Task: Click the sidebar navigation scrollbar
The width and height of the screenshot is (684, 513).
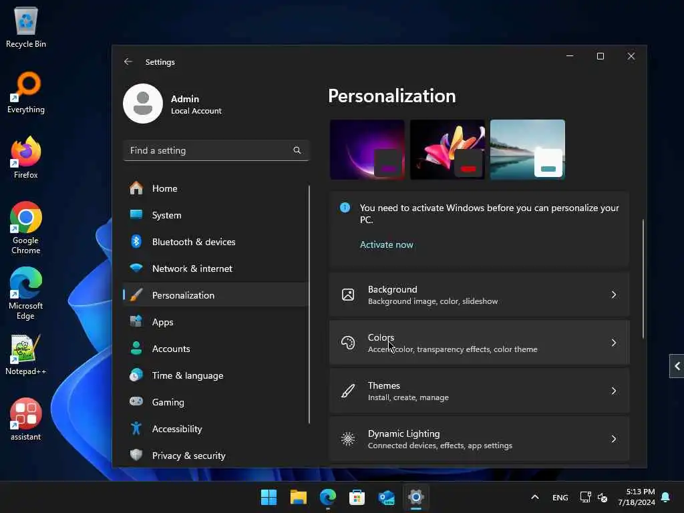Action: (309, 305)
